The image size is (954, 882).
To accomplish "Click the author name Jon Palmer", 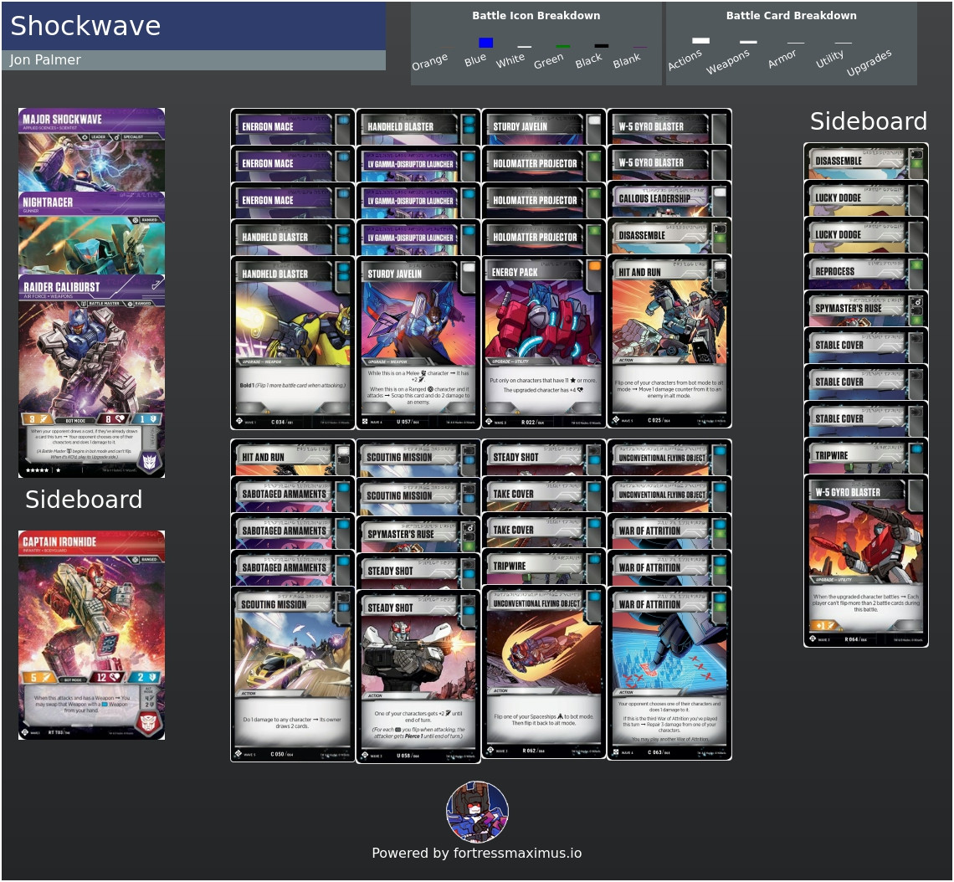I will 45,59.
